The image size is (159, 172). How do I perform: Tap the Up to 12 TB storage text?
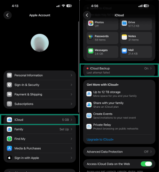coord(107,92)
